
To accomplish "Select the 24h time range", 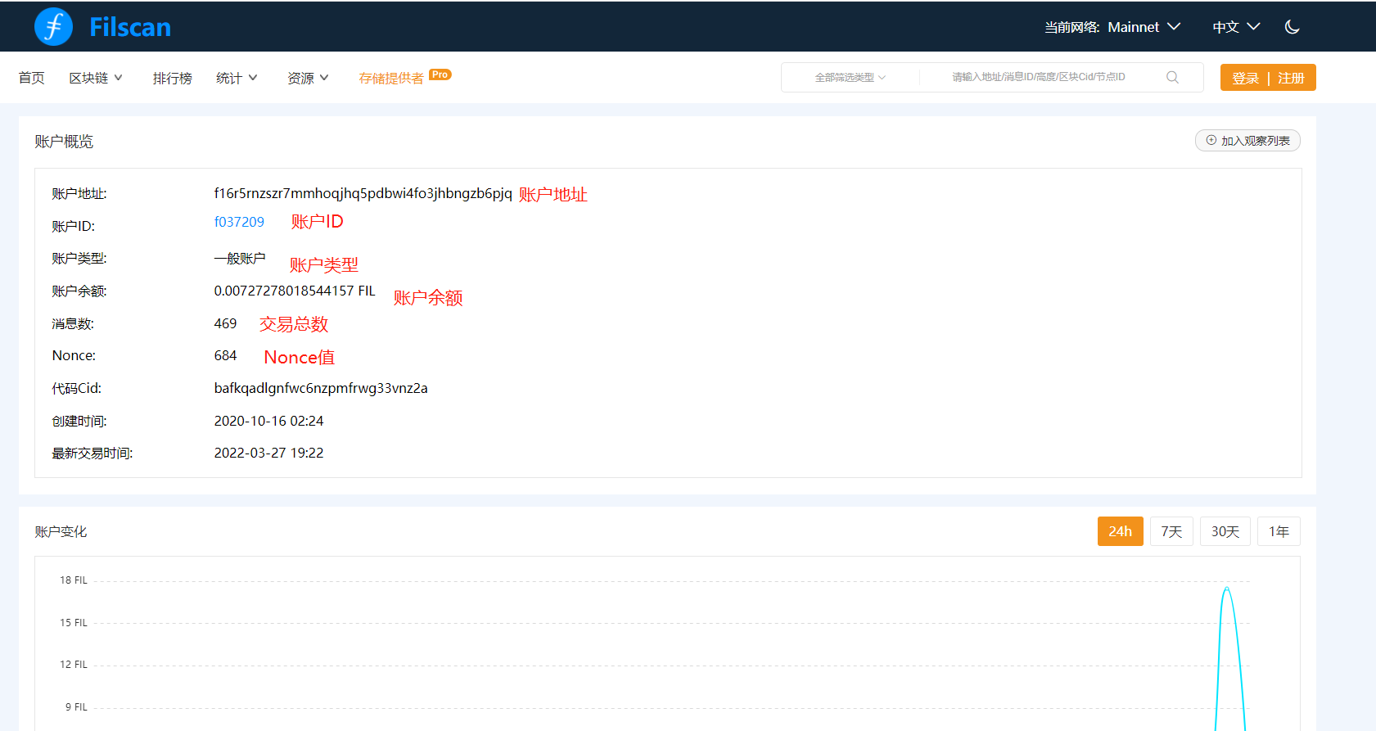I will coord(1120,531).
